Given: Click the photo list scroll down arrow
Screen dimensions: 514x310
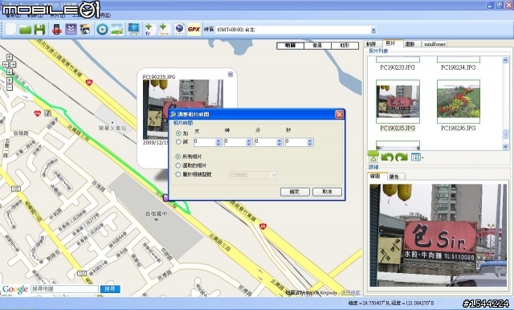Looking at the screenshot, I should point(505,147).
